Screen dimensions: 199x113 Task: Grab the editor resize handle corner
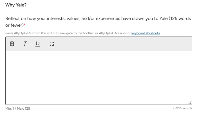coord(190,103)
